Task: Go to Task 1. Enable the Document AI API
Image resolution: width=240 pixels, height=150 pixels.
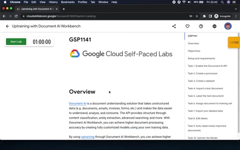Action: click(x=207, y=66)
